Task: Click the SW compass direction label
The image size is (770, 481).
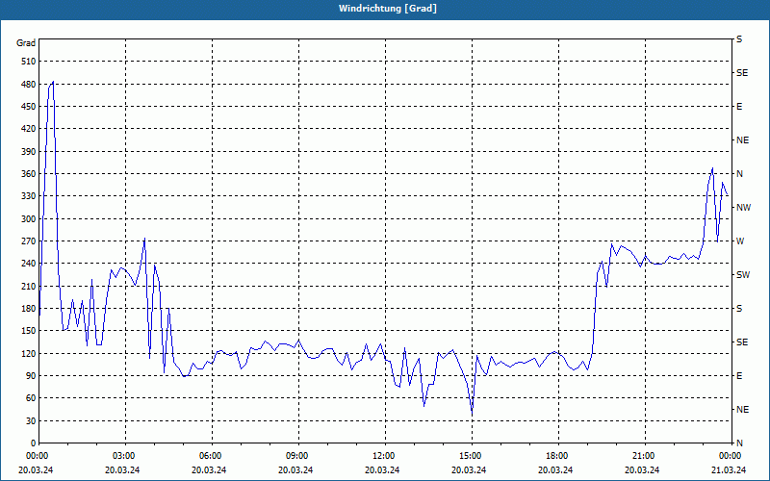Action: 743,275
